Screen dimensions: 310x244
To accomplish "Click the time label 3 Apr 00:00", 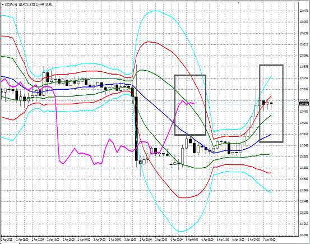I will (84, 240).
